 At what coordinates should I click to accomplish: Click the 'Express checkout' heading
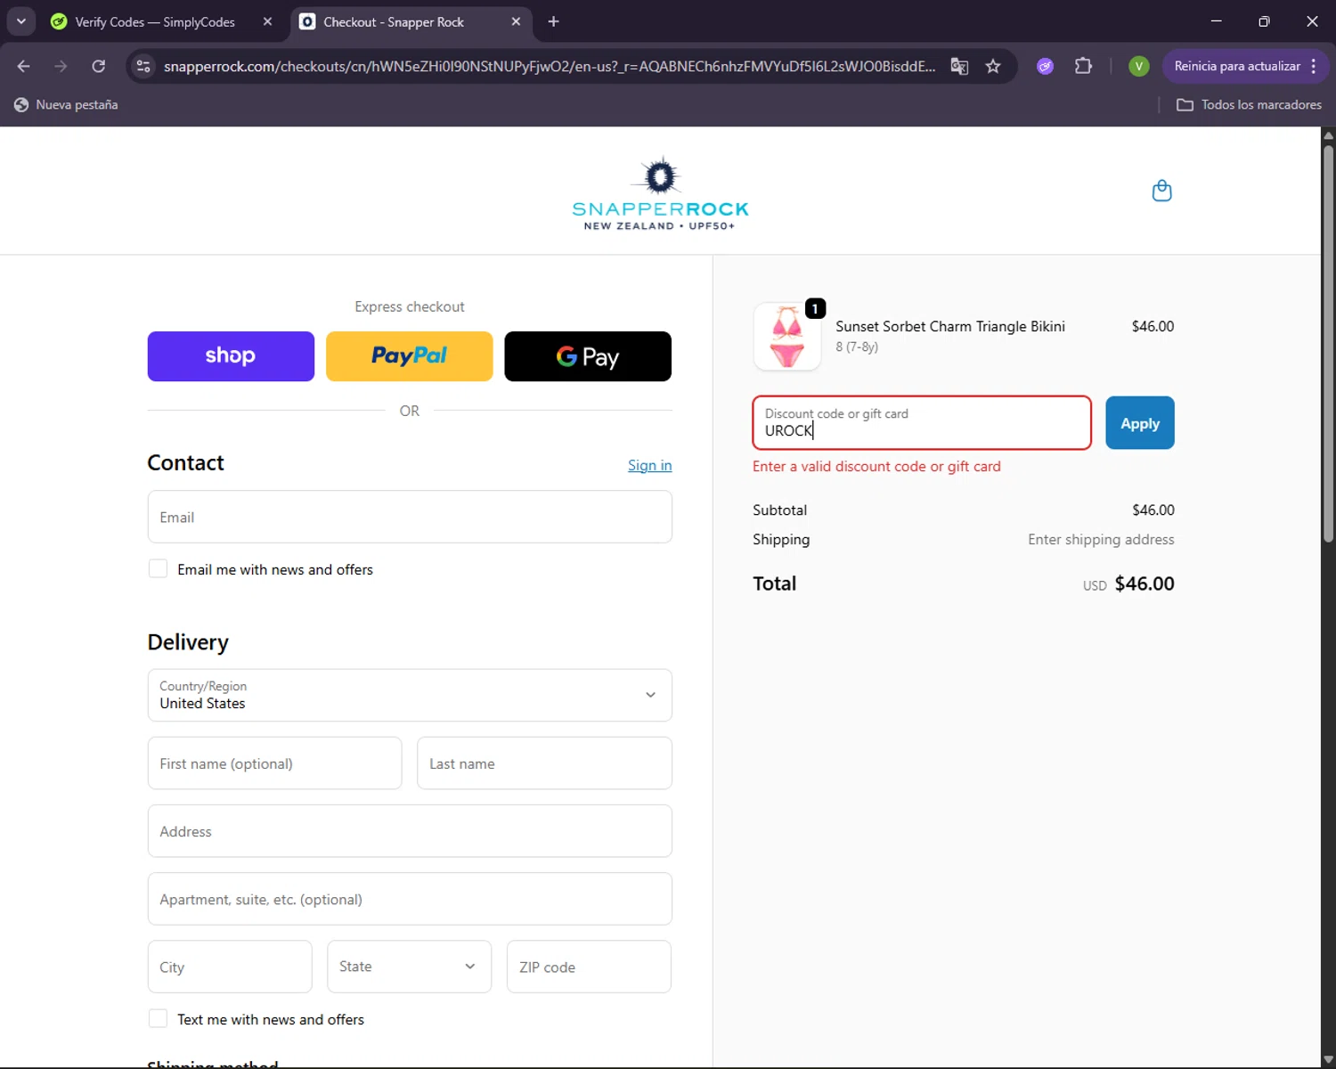click(410, 306)
